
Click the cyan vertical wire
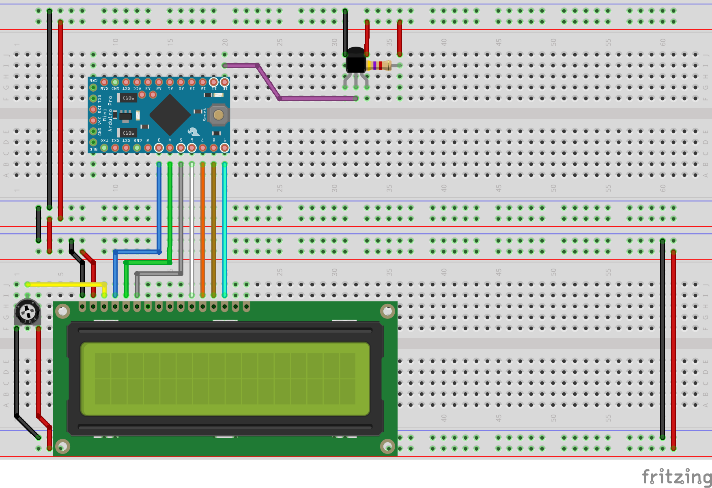(x=224, y=230)
